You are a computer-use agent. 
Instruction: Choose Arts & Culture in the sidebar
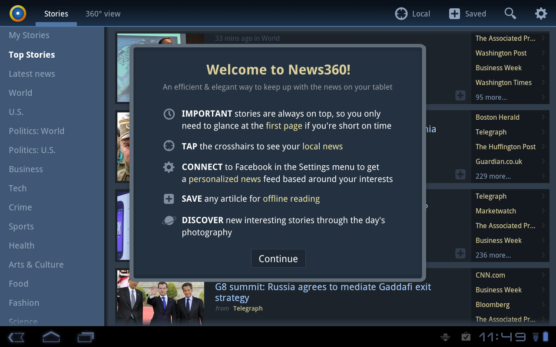[x=36, y=265]
